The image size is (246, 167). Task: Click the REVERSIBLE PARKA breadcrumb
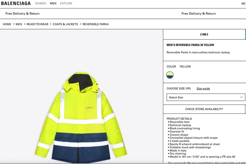tap(96, 24)
